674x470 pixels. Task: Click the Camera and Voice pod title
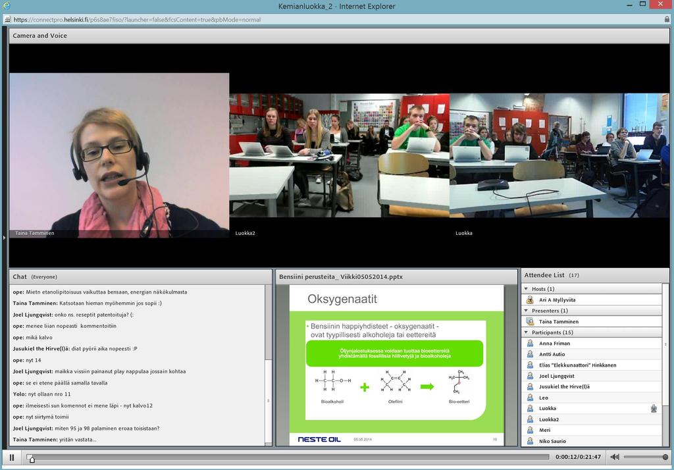(x=40, y=36)
